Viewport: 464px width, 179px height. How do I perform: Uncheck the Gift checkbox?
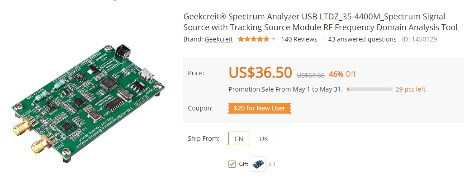(x=232, y=164)
